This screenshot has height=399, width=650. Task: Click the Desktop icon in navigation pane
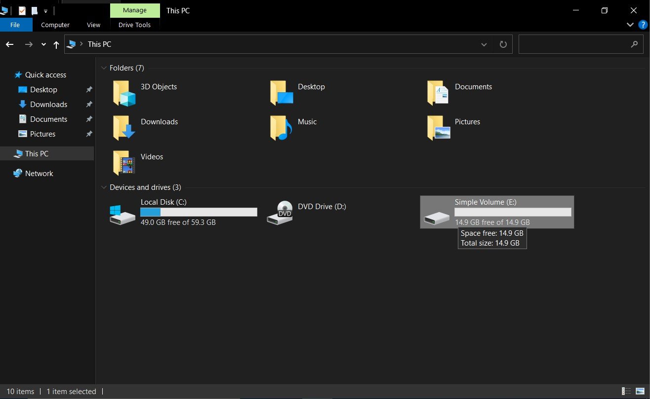22,90
